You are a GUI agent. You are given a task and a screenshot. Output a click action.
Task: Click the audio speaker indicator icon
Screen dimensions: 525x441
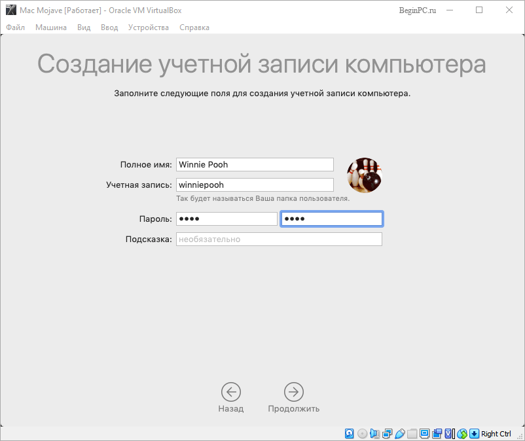click(374, 434)
